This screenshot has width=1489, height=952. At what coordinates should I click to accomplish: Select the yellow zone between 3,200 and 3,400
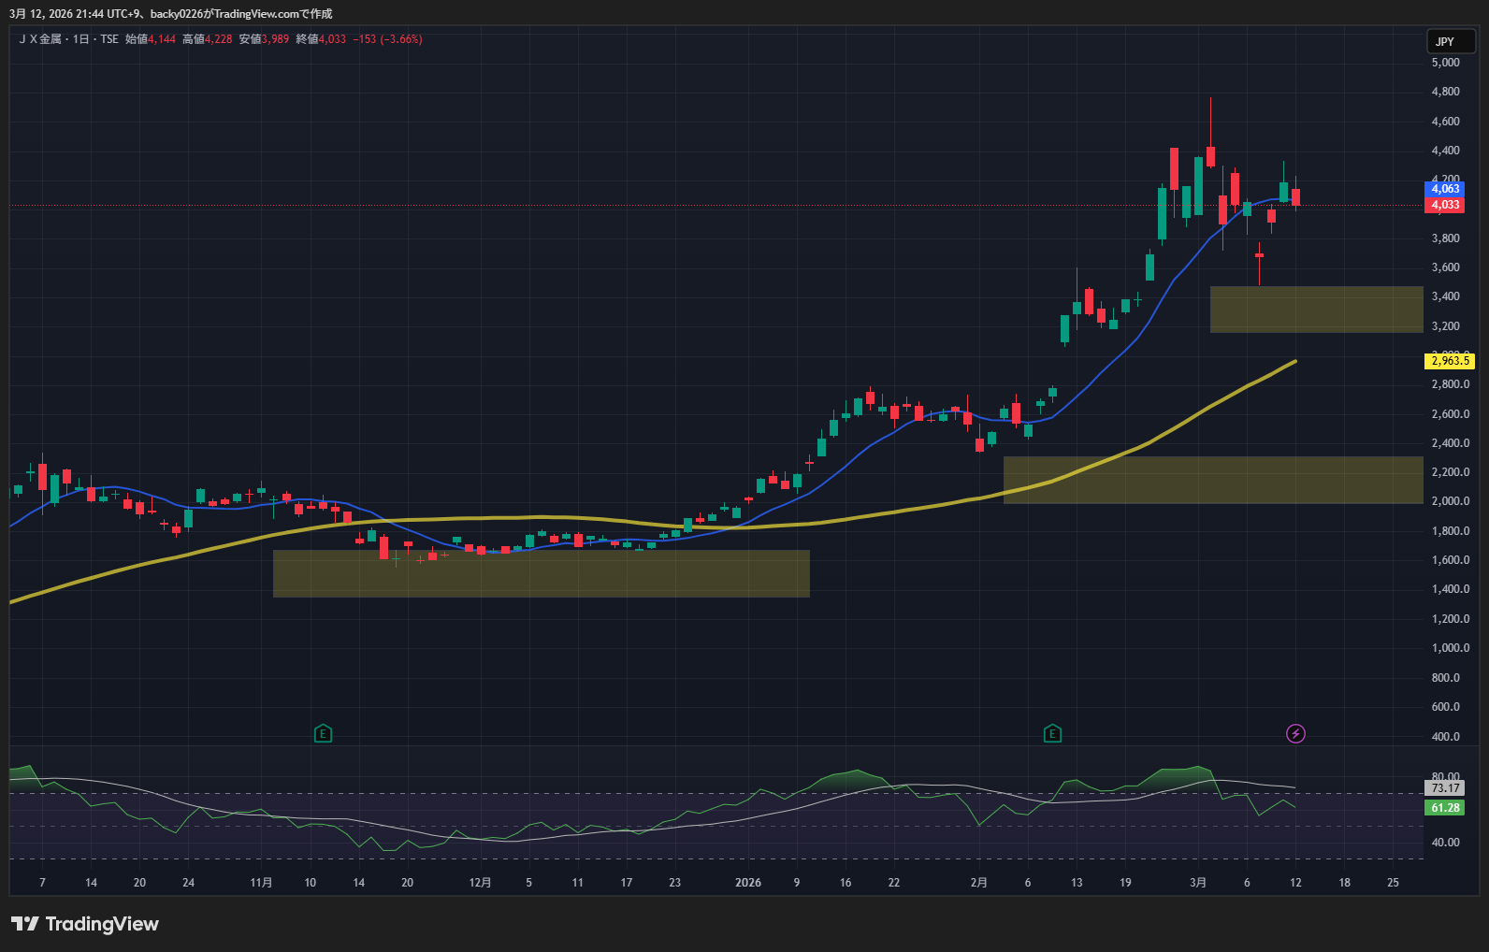(x=1316, y=310)
